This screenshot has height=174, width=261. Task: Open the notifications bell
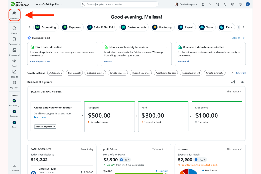pos(225,4)
